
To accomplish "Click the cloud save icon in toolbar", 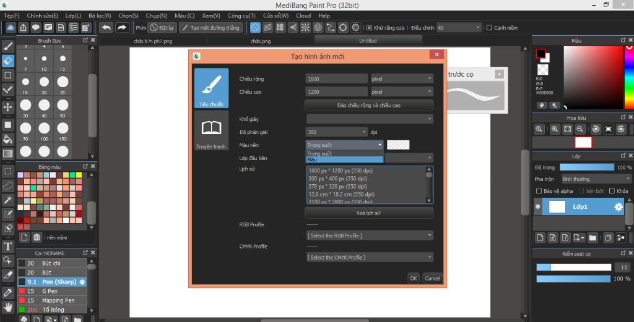I will (11, 27).
